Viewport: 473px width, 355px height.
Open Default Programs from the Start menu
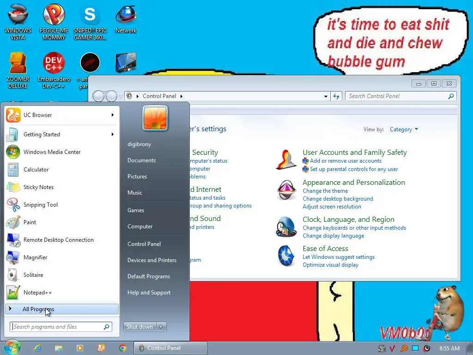[149, 276]
